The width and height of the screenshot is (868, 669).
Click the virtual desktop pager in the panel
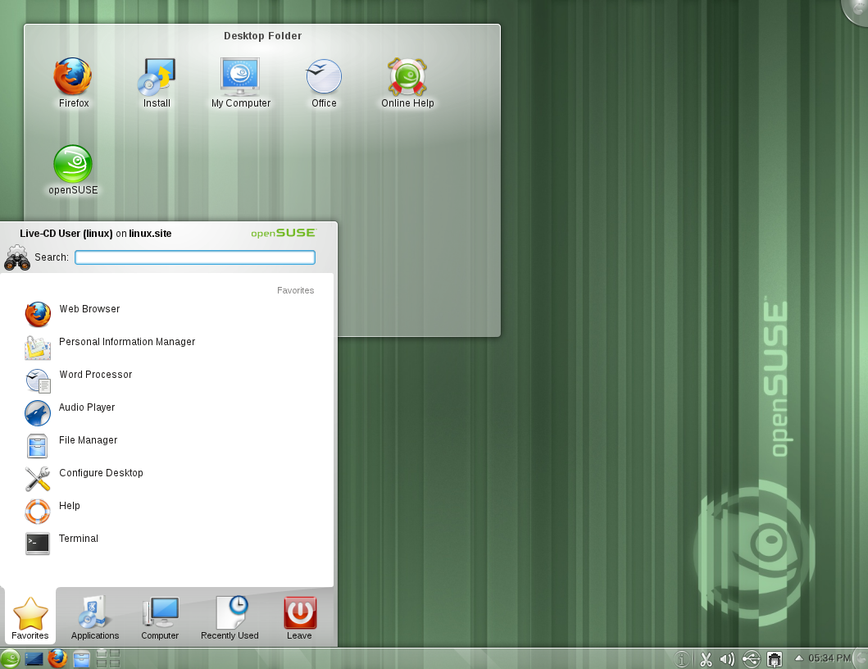(x=108, y=658)
